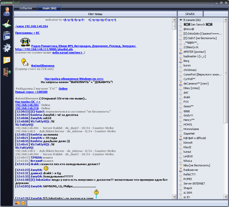This screenshot has height=207, width=229.
Task: Click the user list scrollbar up arrow
Action: click(226, 20)
